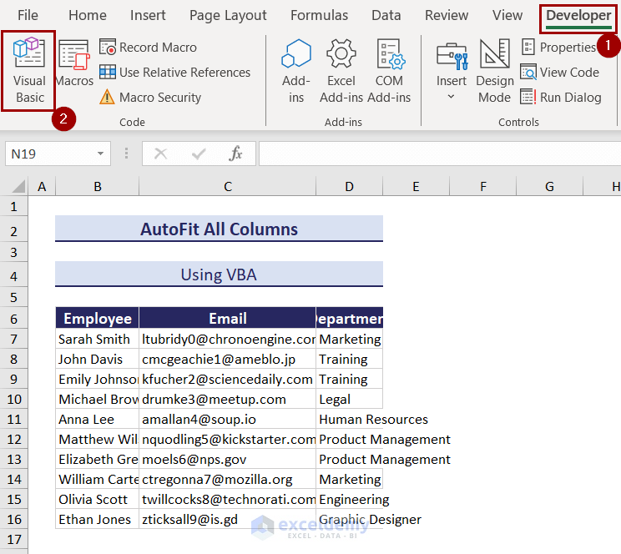This screenshot has width=621, height=554.
Task: Open the Macros list
Action: pyautogui.click(x=74, y=63)
